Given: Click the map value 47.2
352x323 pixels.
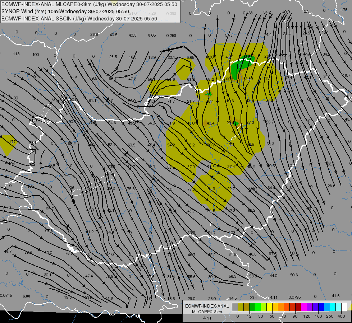Looking at the screenshot, I should click(x=132, y=79).
